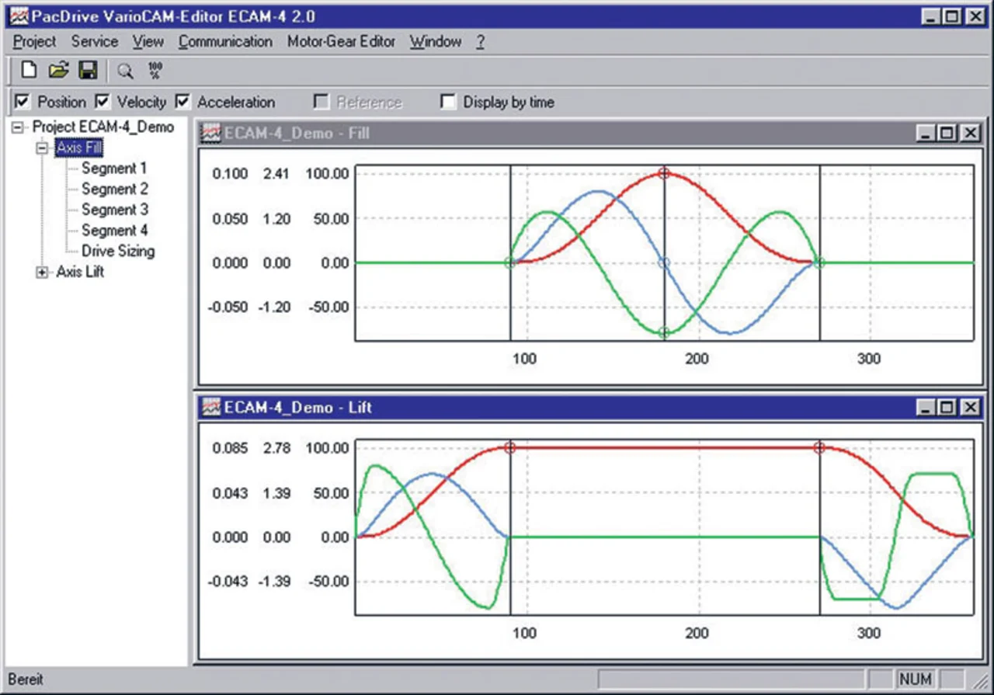The image size is (994, 695).
Task: Click the red peak marker in Fill chart
Action: (x=664, y=172)
